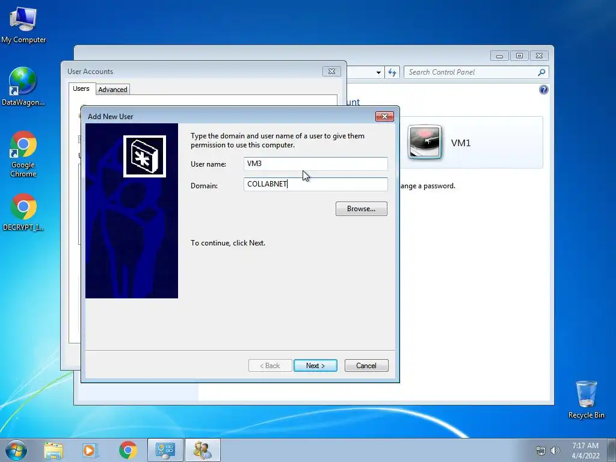The height and width of the screenshot is (462, 616).
Task: Click the Browse... button
Action: 361,209
